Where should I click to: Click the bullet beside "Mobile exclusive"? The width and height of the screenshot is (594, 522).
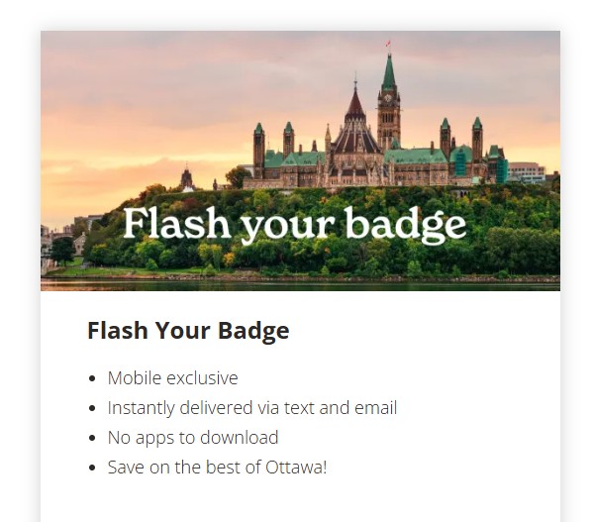[x=92, y=379]
